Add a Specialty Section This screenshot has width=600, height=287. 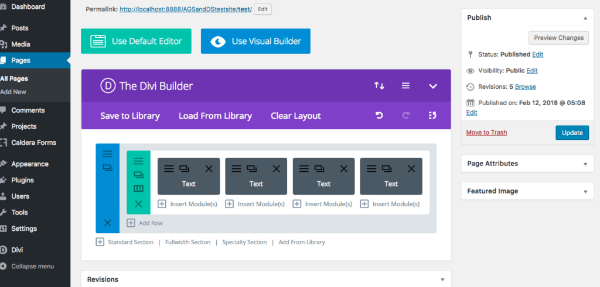tap(244, 242)
